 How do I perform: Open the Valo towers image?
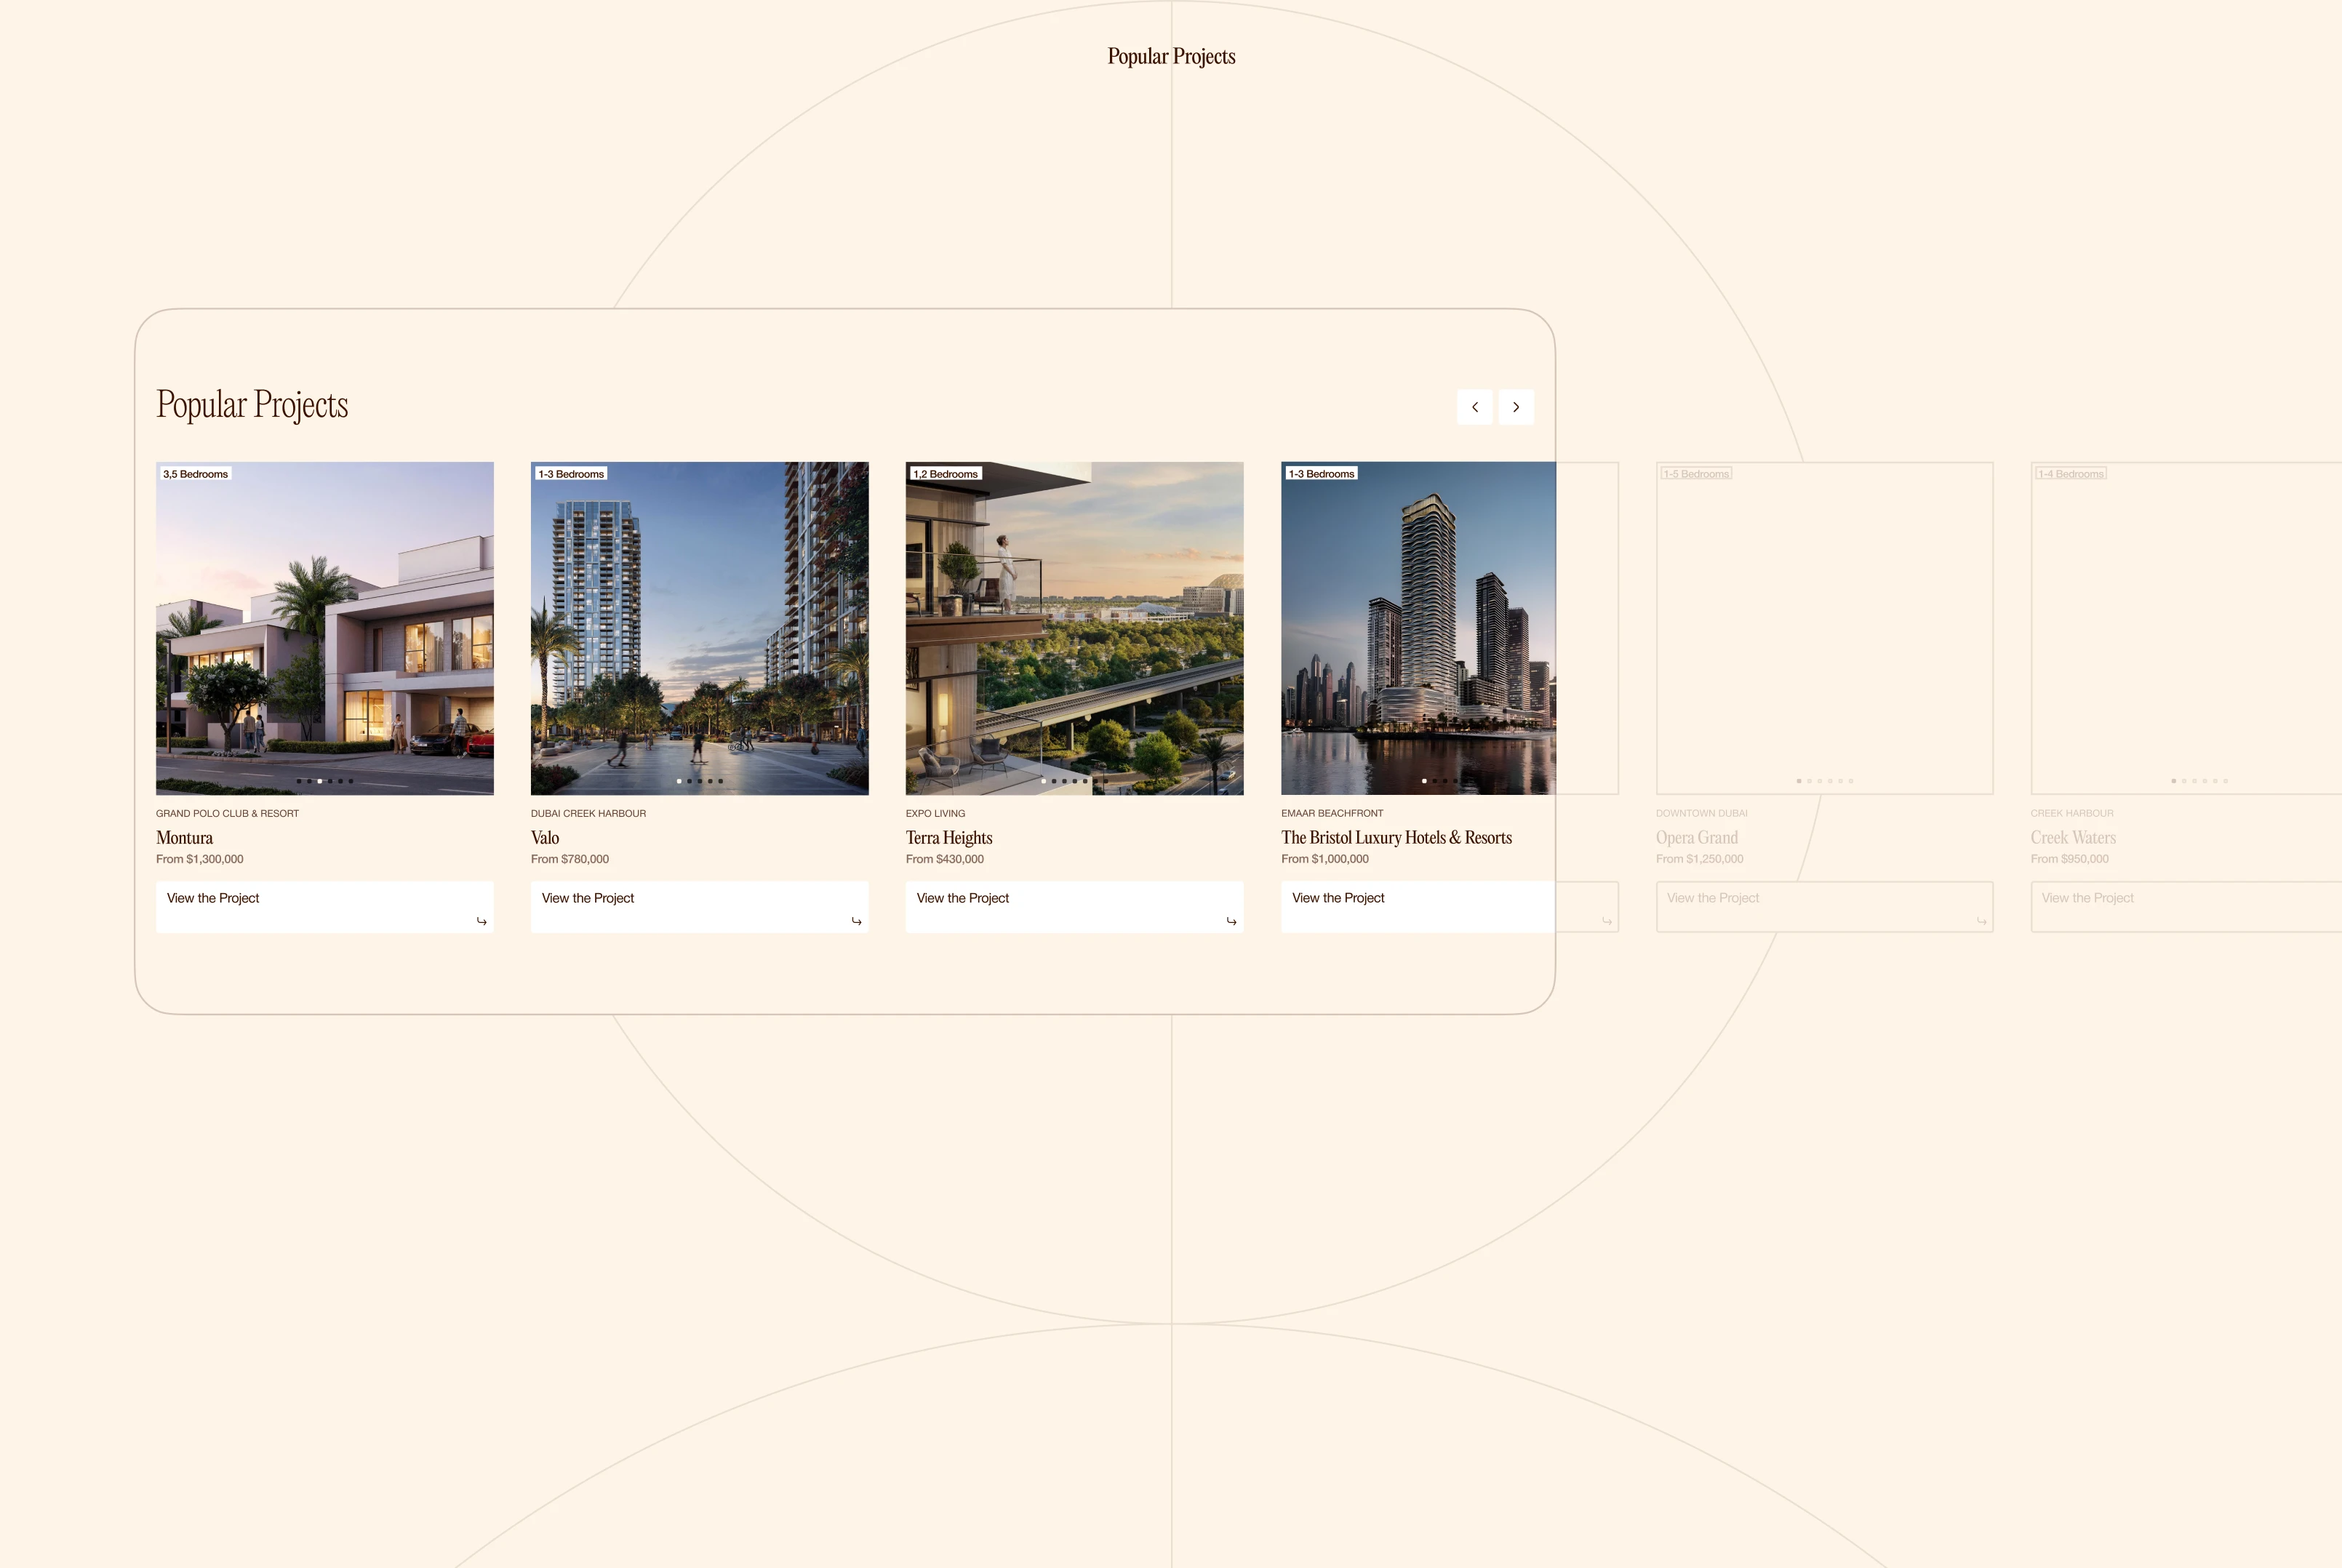[x=700, y=628]
